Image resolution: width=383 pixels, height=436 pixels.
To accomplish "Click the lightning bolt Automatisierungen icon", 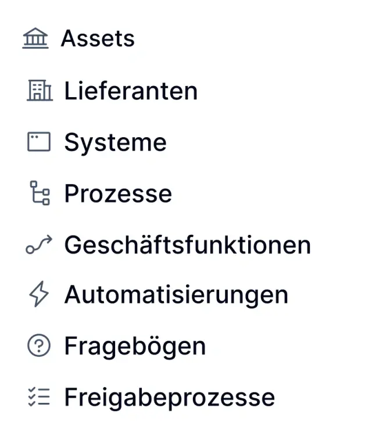I will tap(39, 295).
